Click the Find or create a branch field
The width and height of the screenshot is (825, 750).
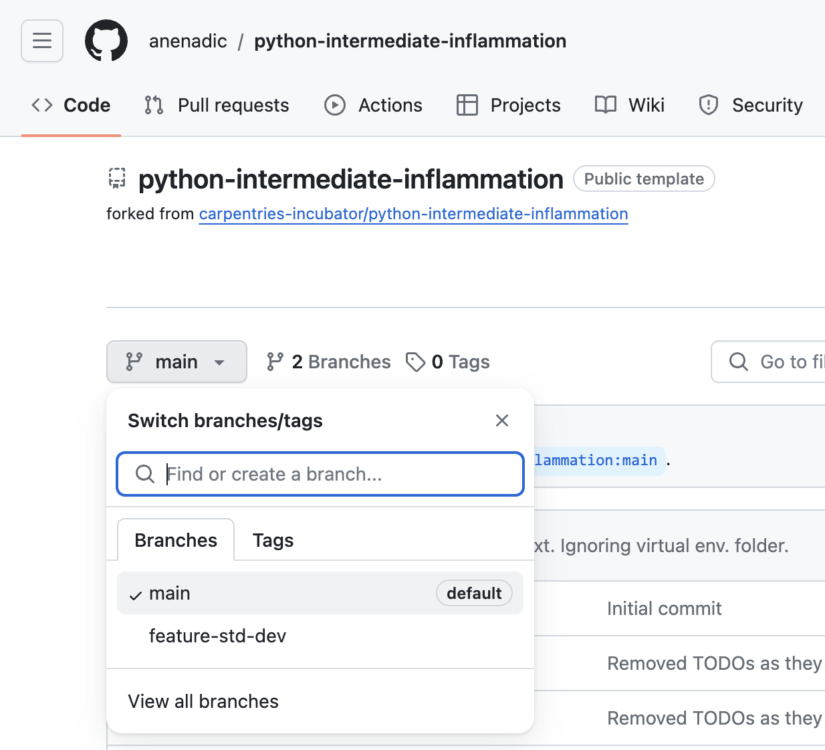pos(321,474)
